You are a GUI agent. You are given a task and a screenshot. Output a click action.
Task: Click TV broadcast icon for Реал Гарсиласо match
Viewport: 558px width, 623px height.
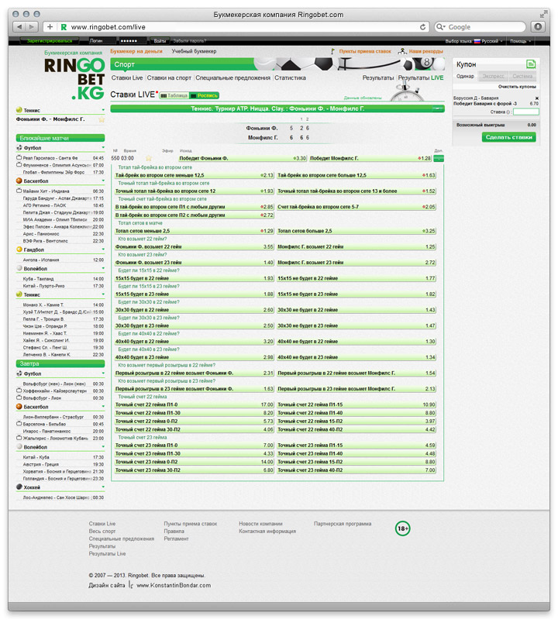click(x=19, y=157)
